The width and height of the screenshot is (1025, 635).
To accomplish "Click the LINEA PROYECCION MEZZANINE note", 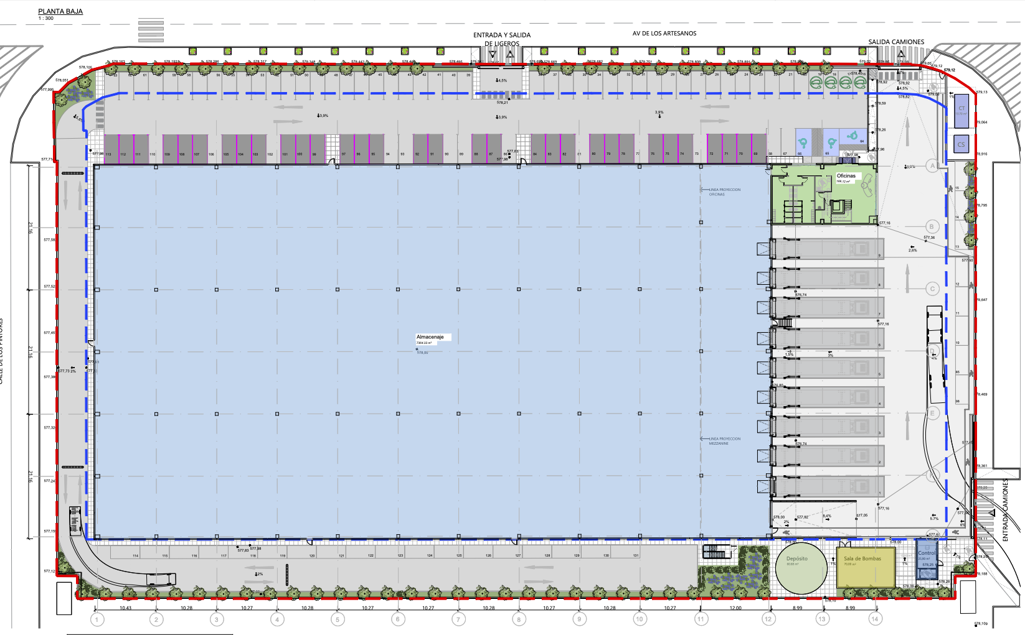I will point(725,441).
